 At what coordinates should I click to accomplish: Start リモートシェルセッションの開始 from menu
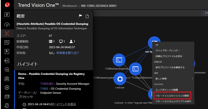pos(172,96)
